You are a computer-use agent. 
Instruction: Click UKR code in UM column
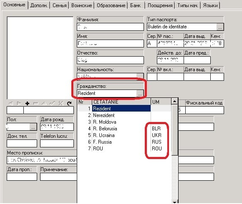pyautogui.click(x=156, y=135)
